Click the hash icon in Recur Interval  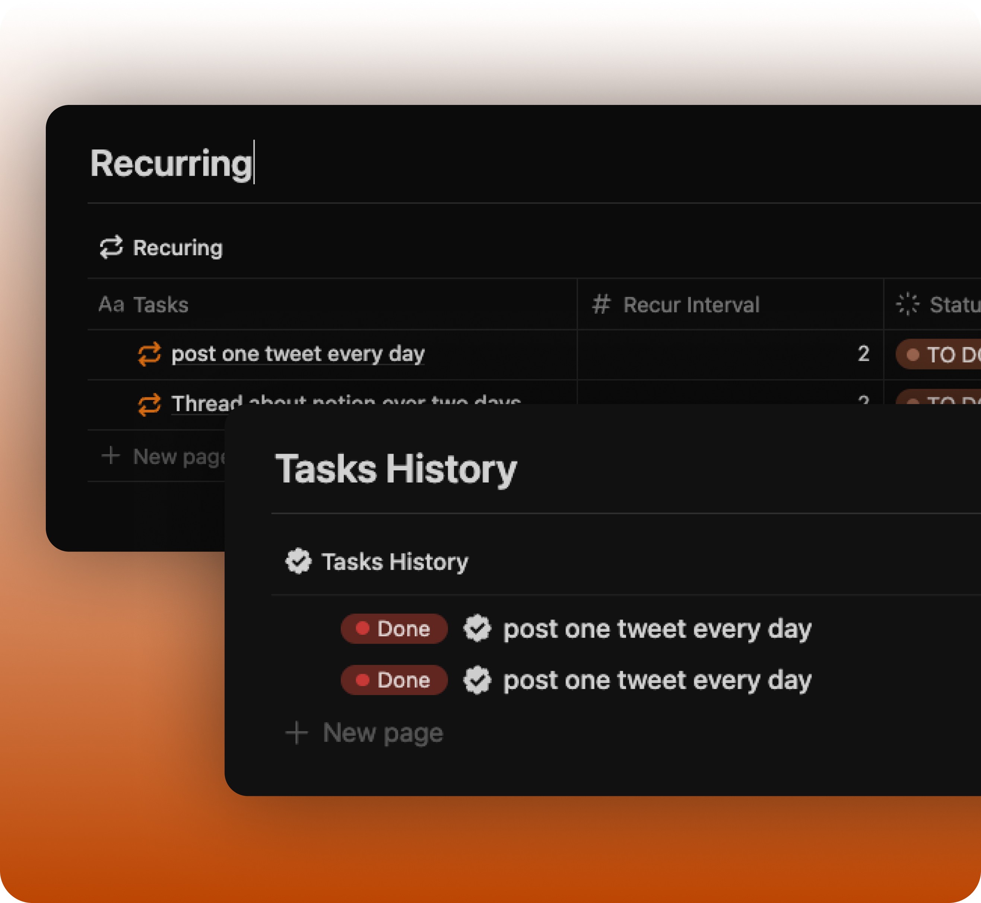(x=601, y=304)
